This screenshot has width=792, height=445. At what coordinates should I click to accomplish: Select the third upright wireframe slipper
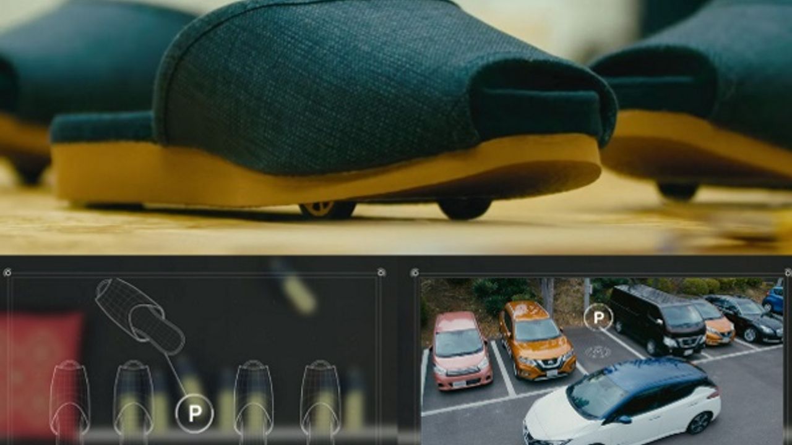click(x=254, y=397)
